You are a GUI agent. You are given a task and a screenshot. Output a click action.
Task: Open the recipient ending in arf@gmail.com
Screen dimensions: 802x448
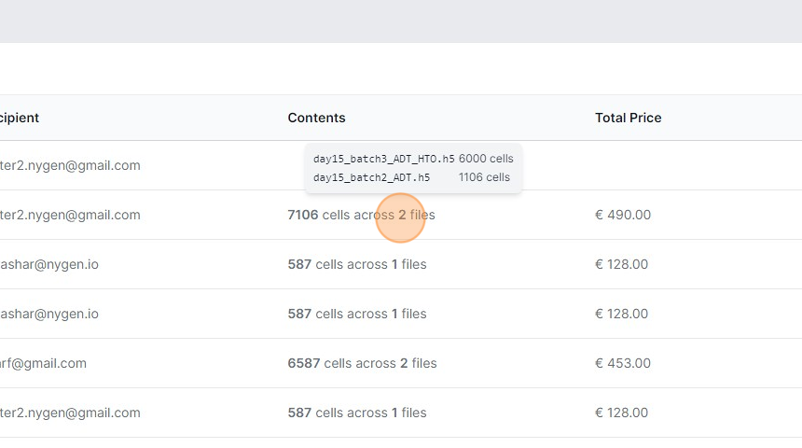pos(43,363)
